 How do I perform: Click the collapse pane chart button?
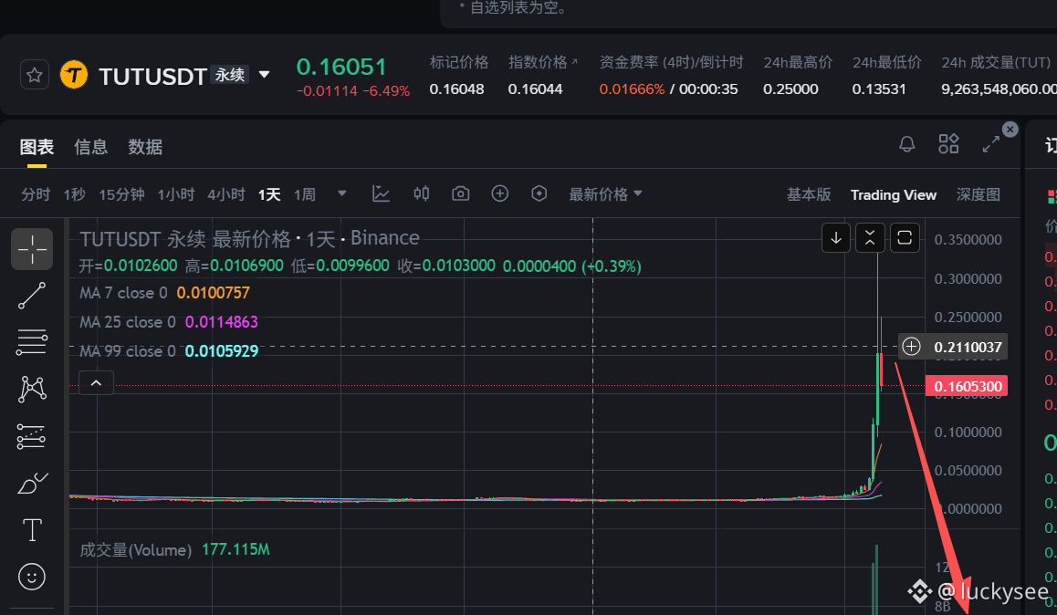coord(870,238)
